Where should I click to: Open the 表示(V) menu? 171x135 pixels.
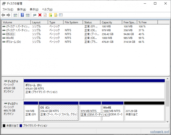[34, 9]
